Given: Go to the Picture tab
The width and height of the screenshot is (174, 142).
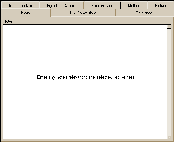Looking at the screenshot, I should pos(160,6).
